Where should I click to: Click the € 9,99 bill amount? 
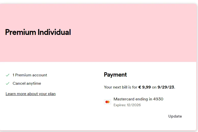click(145, 87)
